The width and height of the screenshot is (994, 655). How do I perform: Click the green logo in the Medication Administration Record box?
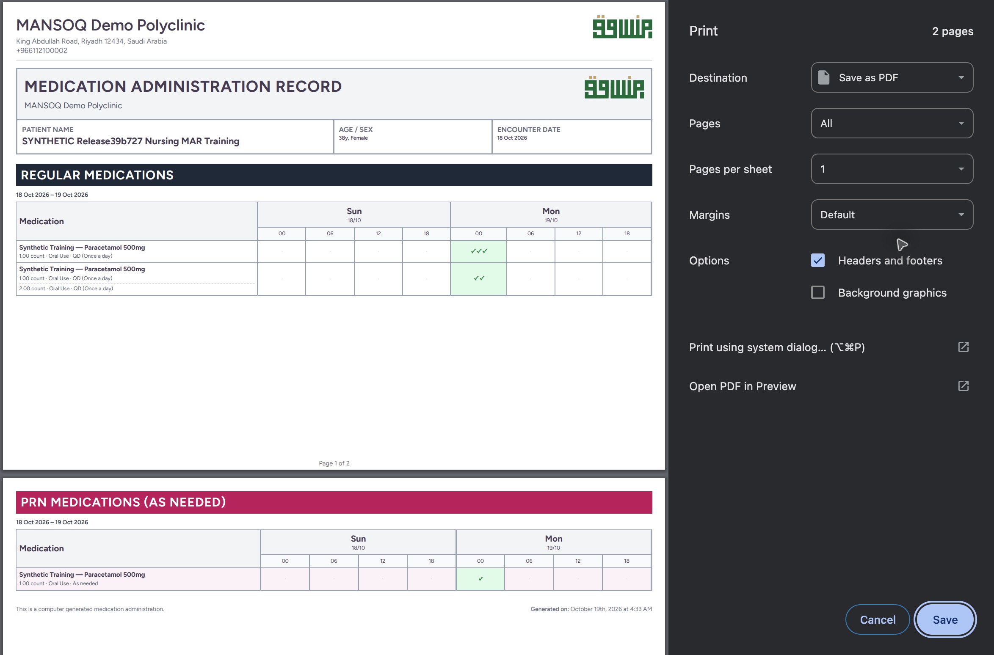pyautogui.click(x=614, y=87)
